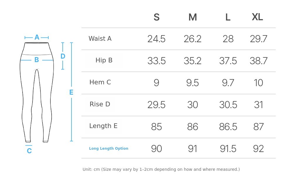This screenshot has height=179, width=293.
Task: Select the S size column header
Action: pyautogui.click(x=156, y=18)
